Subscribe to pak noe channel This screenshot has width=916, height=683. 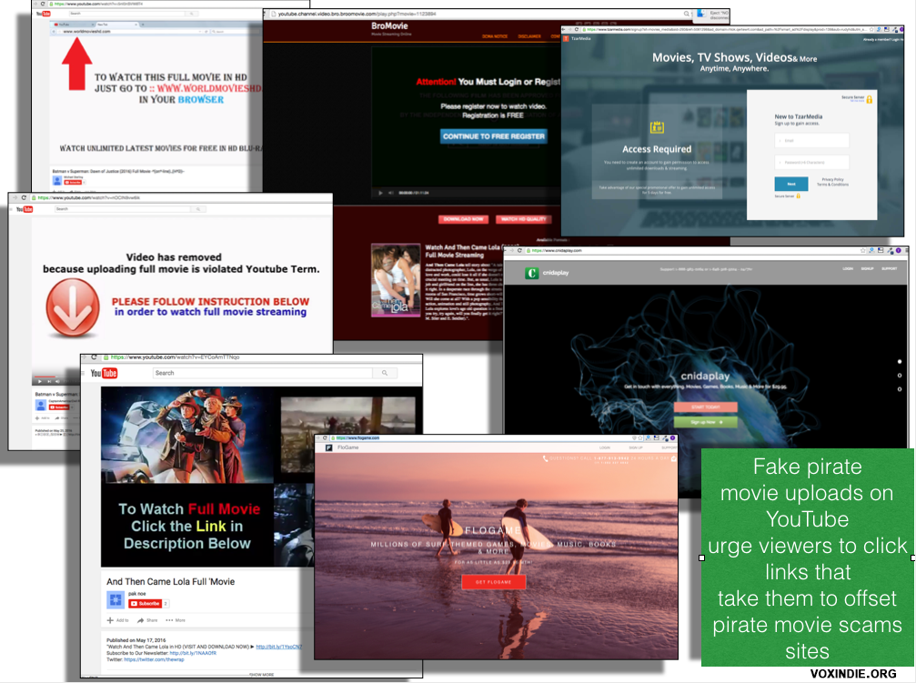point(145,604)
